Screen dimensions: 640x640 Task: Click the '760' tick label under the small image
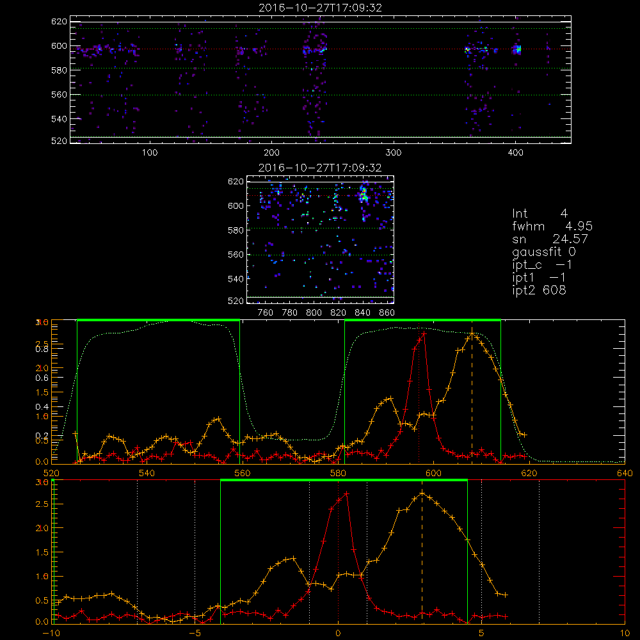click(266, 313)
